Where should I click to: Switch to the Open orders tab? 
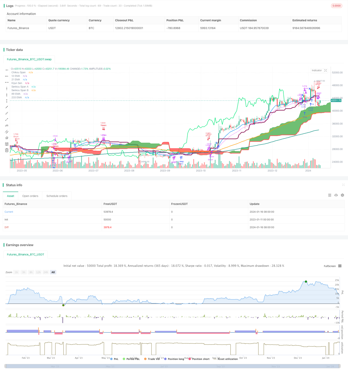point(30,196)
